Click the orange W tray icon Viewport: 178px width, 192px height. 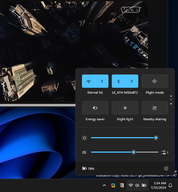pyautogui.click(x=122, y=185)
